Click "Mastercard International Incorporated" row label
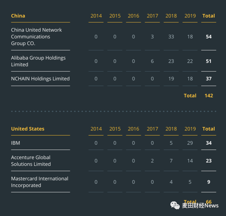This screenshot has height=216, width=226. click(x=40, y=182)
